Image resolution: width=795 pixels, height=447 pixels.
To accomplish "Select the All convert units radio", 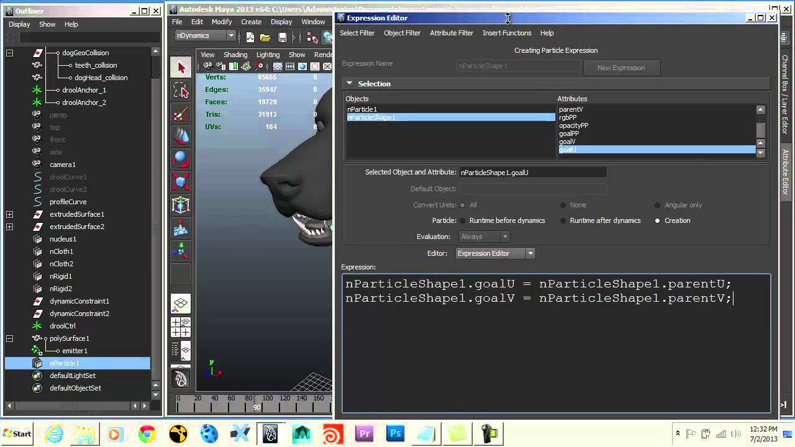I will coord(463,205).
